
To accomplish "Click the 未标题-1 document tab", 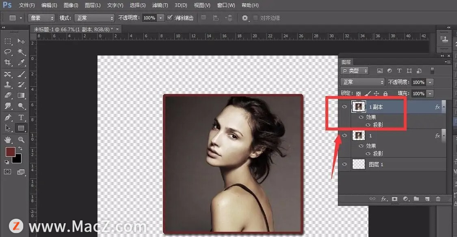I will (x=74, y=29).
